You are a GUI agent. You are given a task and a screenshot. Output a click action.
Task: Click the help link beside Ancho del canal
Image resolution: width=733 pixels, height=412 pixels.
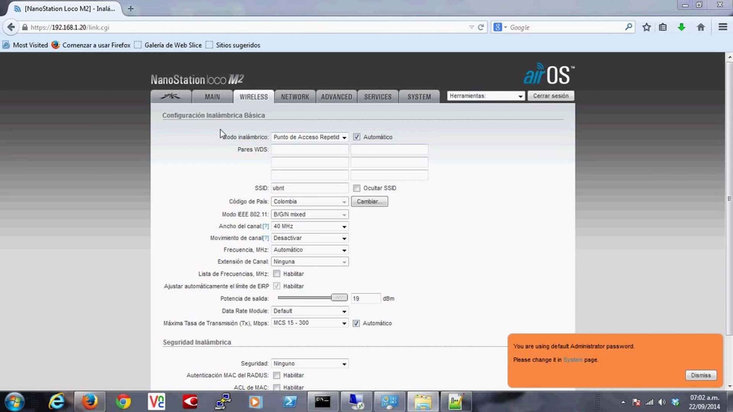click(x=266, y=226)
